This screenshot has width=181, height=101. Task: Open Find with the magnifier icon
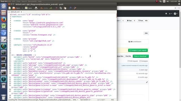70,8
